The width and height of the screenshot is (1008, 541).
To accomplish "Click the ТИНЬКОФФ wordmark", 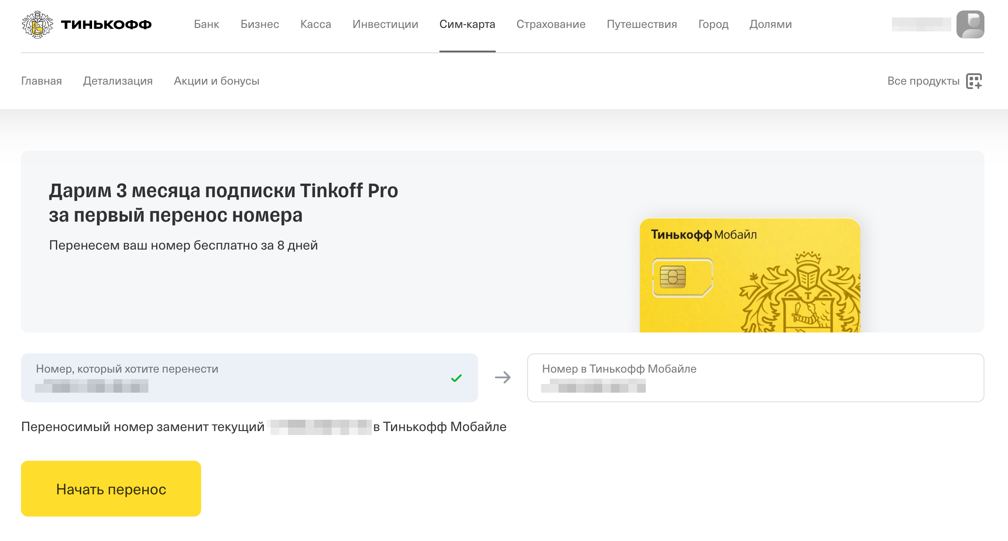I will click(106, 24).
